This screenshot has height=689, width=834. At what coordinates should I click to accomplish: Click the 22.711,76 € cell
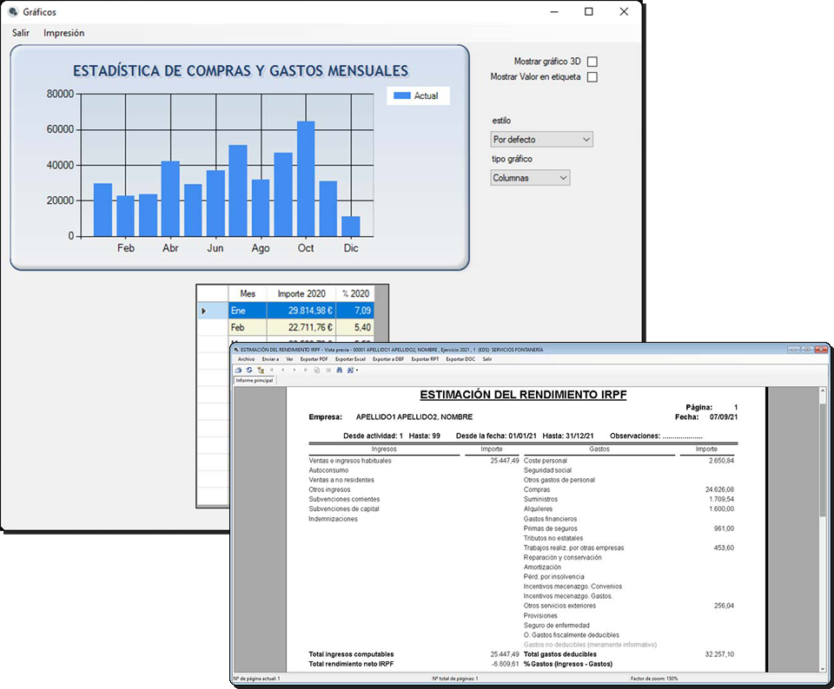pos(301,327)
